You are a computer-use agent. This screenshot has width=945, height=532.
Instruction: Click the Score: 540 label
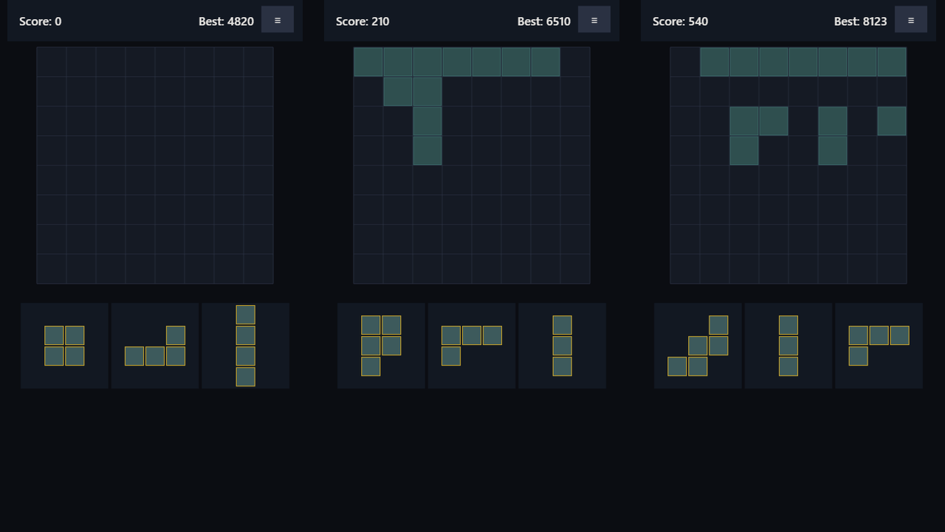[x=680, y=21]
